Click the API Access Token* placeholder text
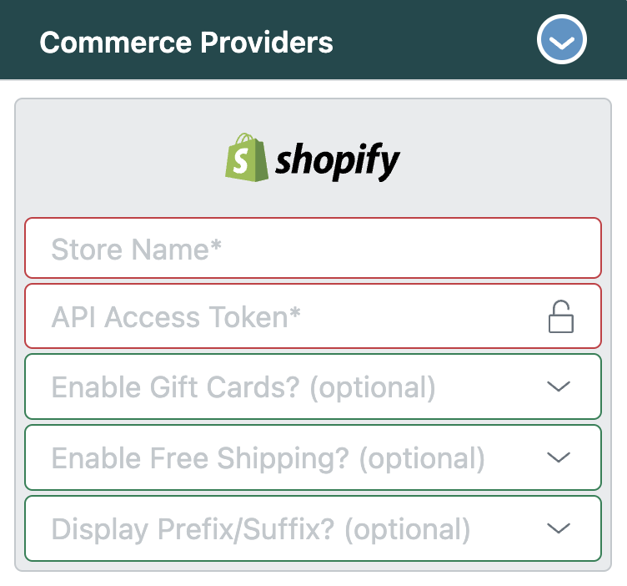The image size is (627, 586). [x=176, y=317]
